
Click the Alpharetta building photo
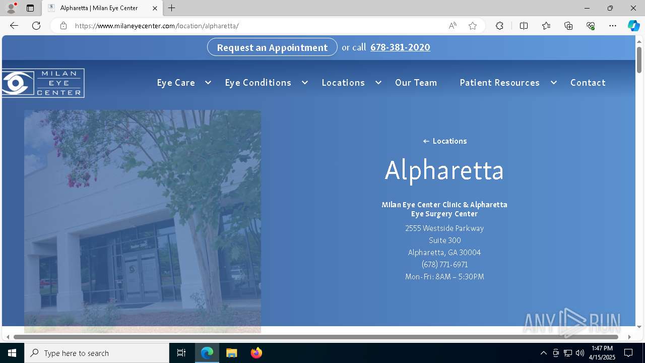point(143,221)
